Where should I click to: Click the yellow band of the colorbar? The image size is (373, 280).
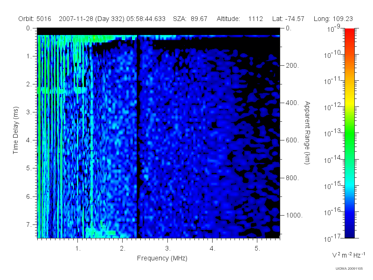point(350,103)
